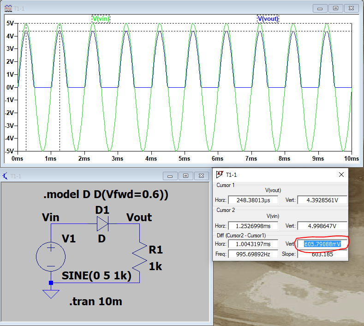The height and width of the screenshot is (326, 364).
Task: Select the V(vout) trace label
Action: (268, 19)
